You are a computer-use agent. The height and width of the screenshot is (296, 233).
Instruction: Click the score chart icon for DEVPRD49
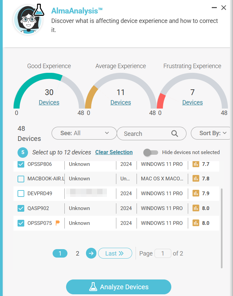(x=196, y=194)
